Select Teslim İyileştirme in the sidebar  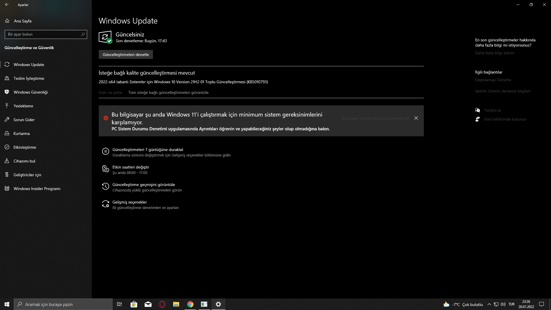pyautogui.click(x=46, y=78)
